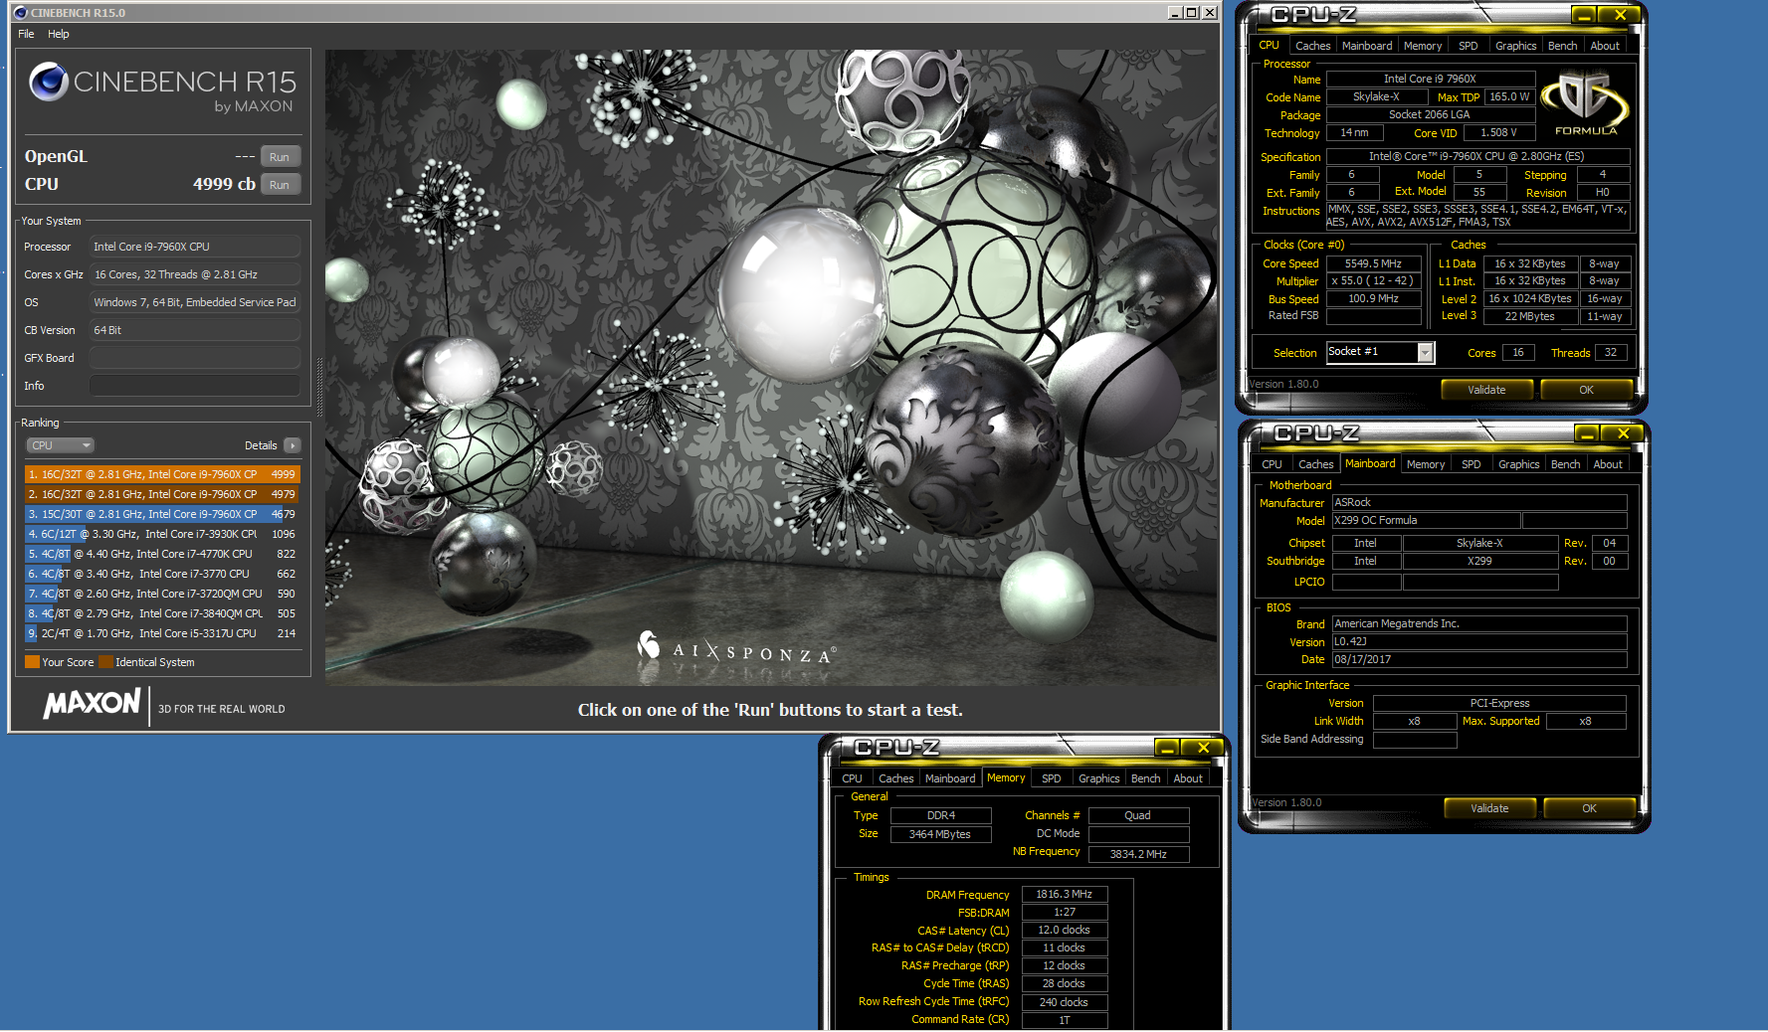The width and height of the screenshot is (1768, 1032).
Task: Open Graphics tab in Memory CPU-Z window
Action: point(1098,778)
